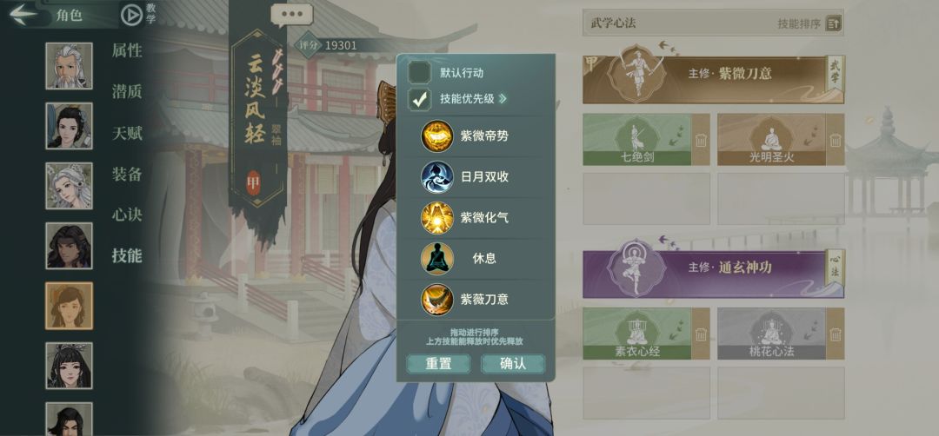Image resolution: width=939 pixels, height=436 pixels.
Task: Uncheck the 技能优先级 checkbox
Action: click(419, 99)
